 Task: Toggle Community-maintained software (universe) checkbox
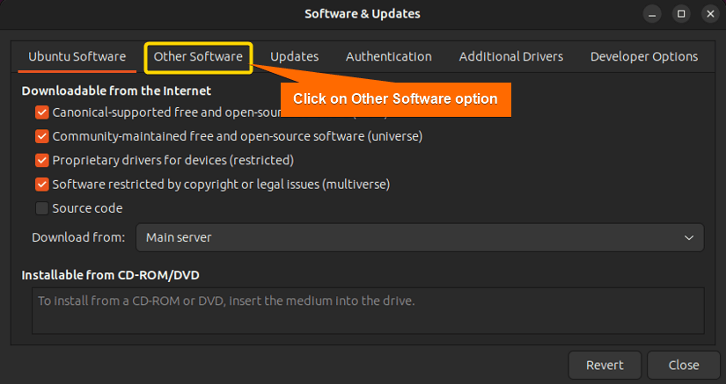42,136
